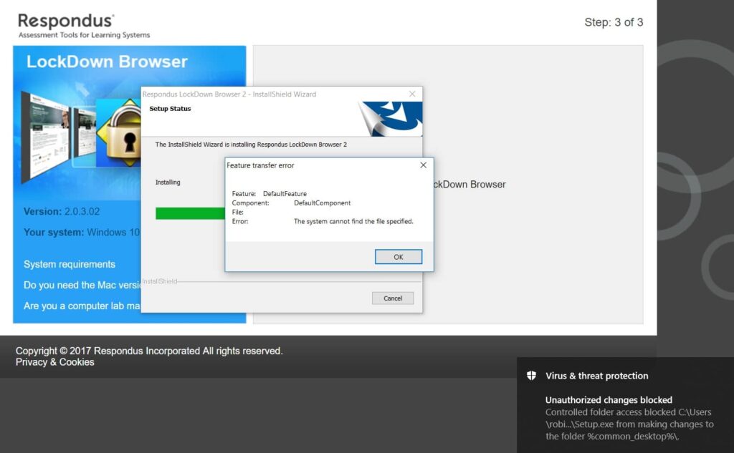Open the Virus & threat protection notification title
Screen dimensions: 734x453
(x=596, y=376)
